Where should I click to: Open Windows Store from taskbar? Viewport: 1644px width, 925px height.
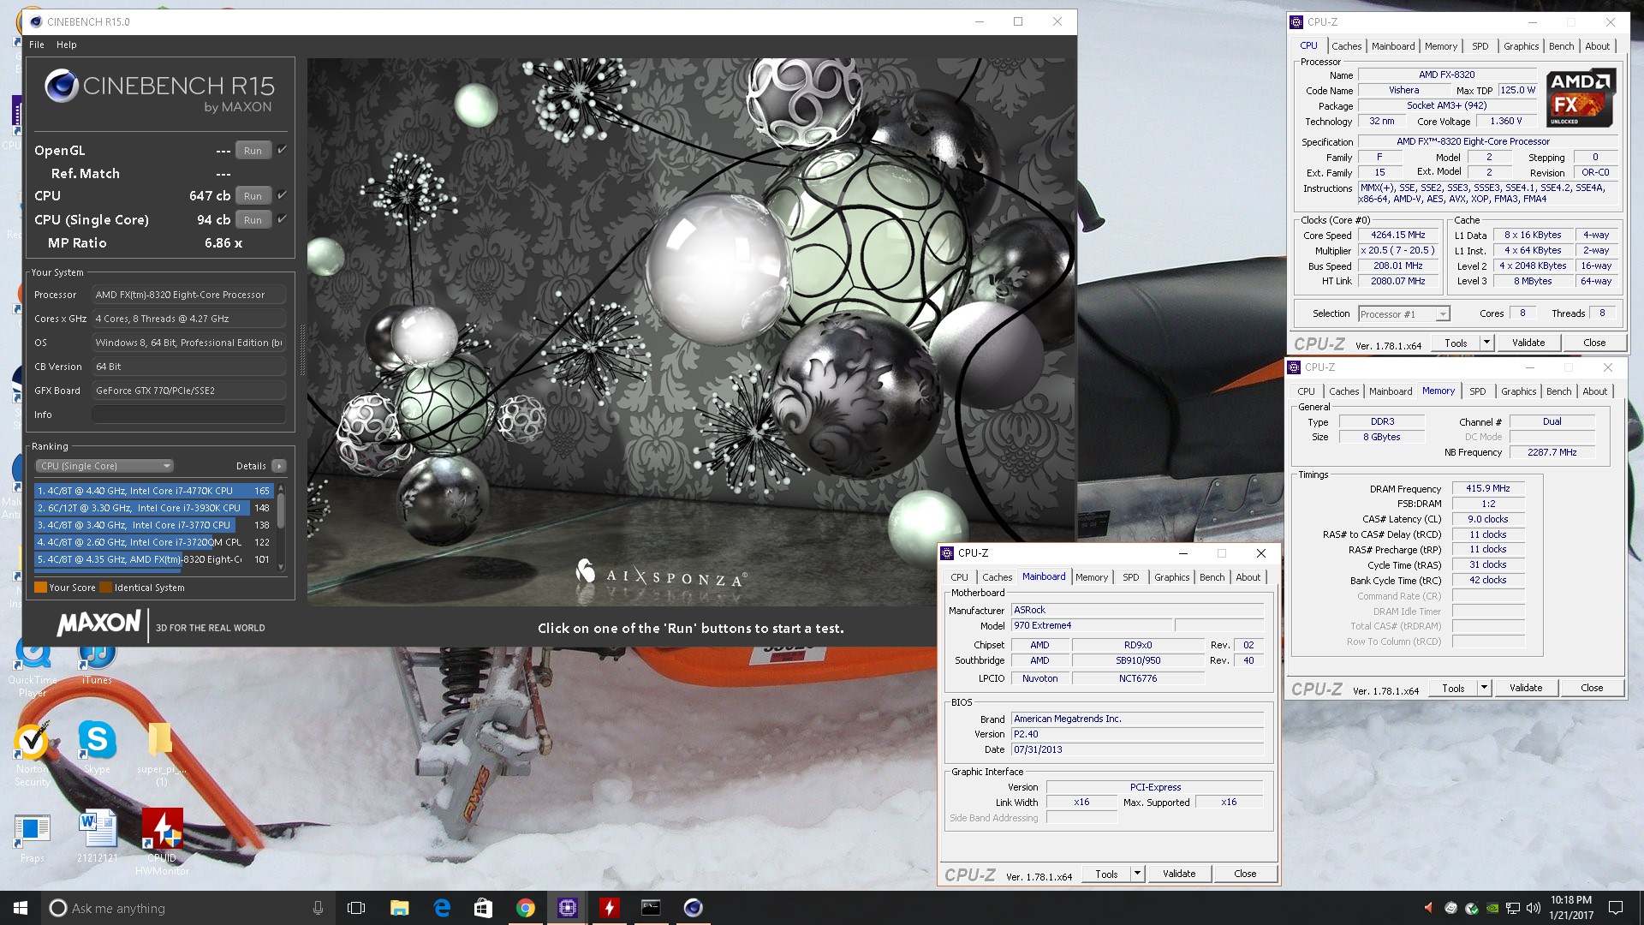pos(483,908)
